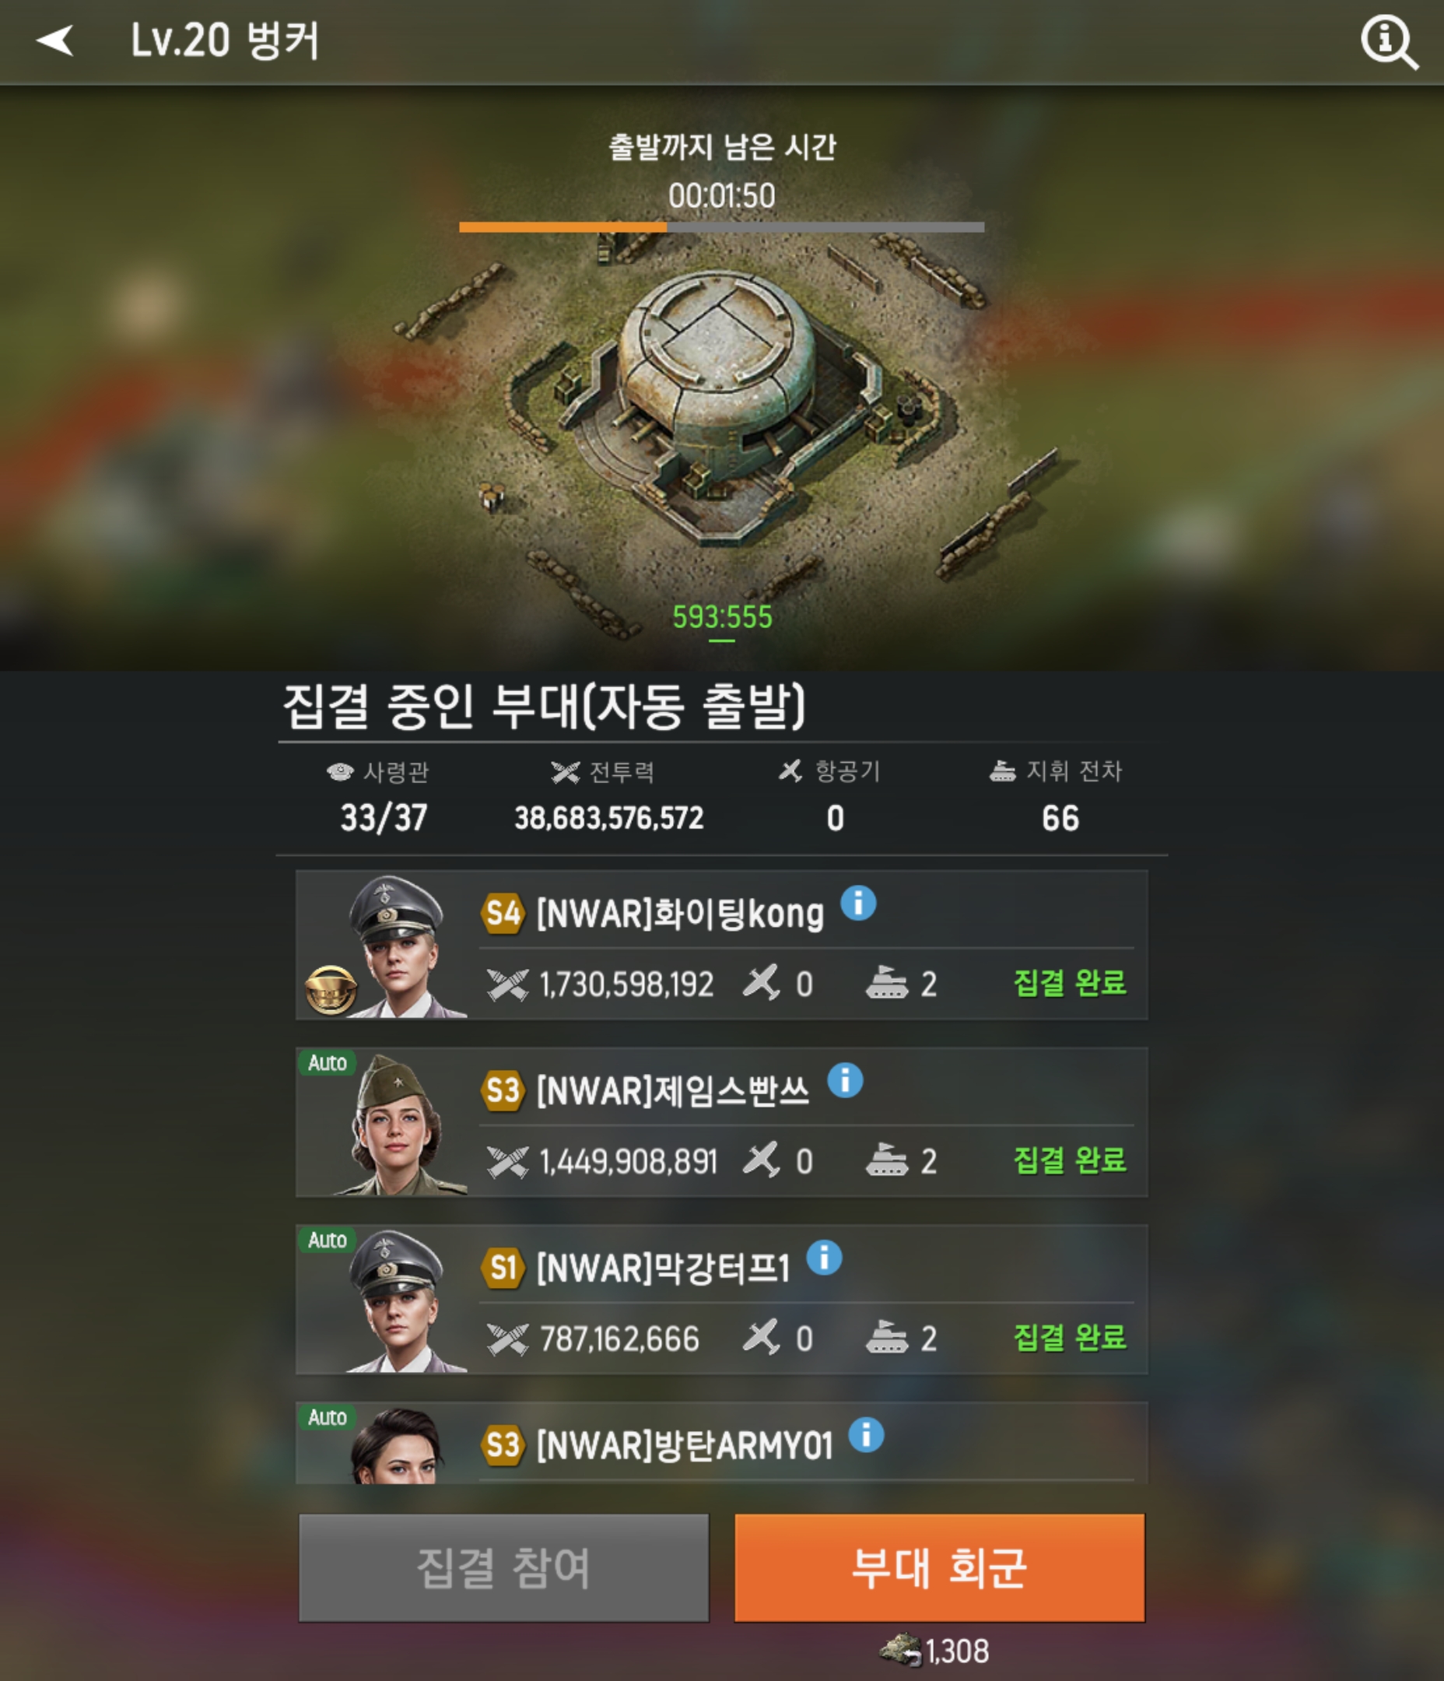Image resolution: width=1444 pixels, height=1681 pixels.
Task: Tap the gold medal badge on the first commander
Action: (330, 991)
